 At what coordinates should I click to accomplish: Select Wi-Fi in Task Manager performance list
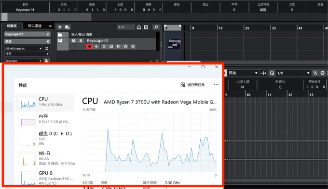coord(44,158)
